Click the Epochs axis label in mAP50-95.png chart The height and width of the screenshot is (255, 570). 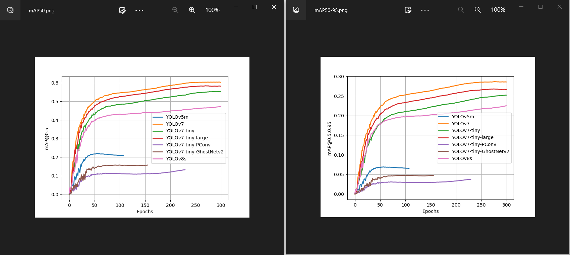431,211
